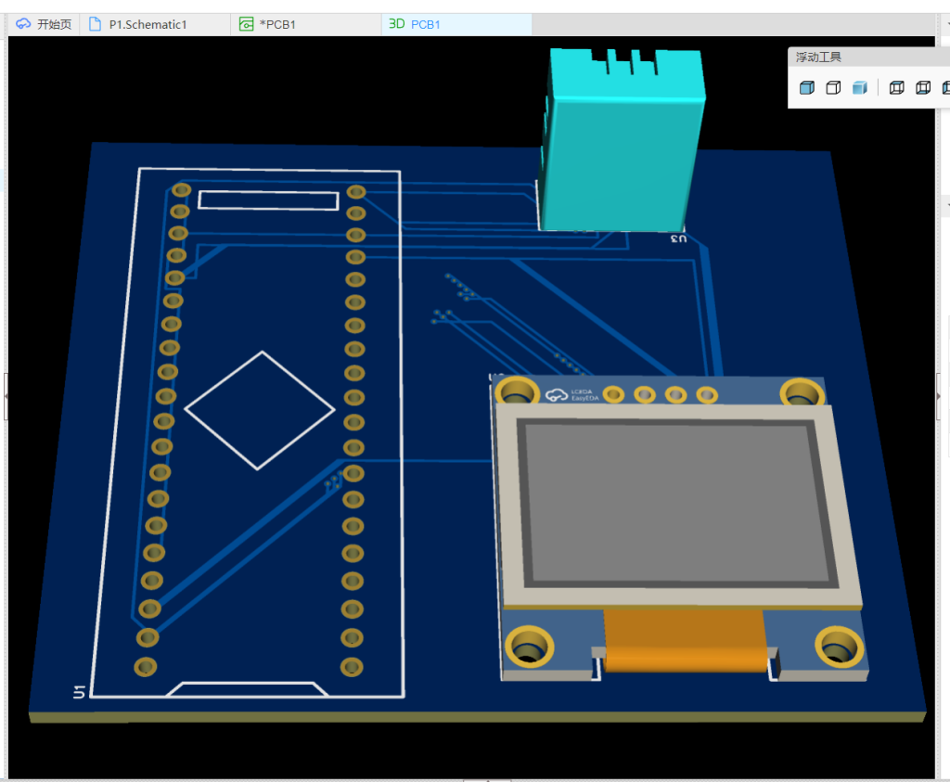Expand the right side panel handle

pos(940,396)
